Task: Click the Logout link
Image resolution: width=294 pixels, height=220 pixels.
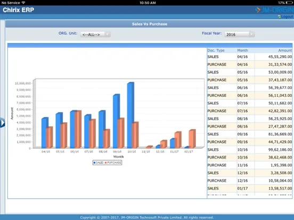Action: [x=287, y=16]
